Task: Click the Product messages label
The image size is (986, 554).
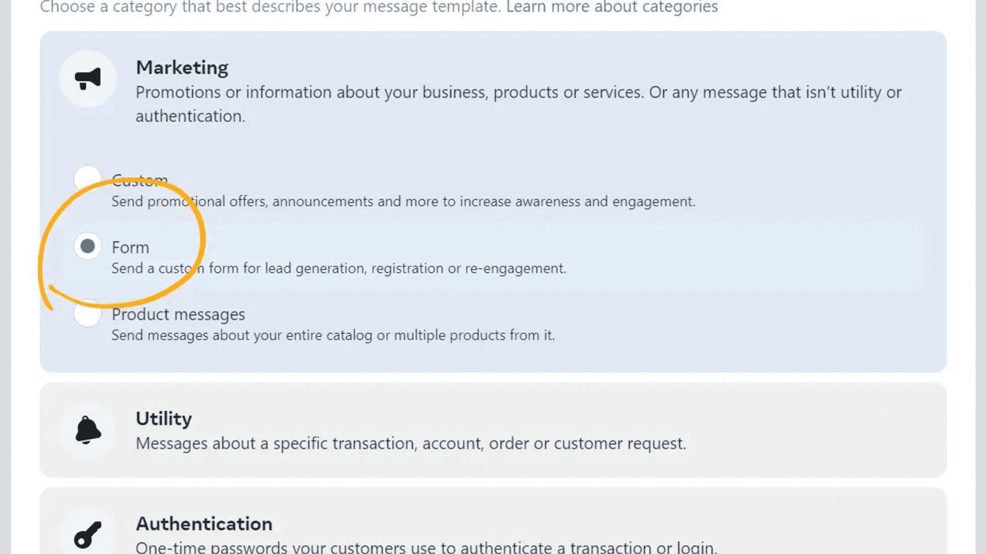Action: (178, 314)
